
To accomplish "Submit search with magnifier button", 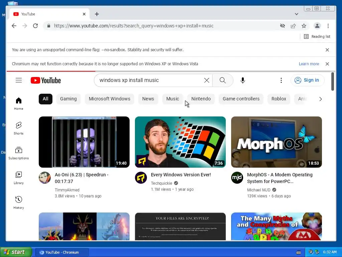I will [223, 80].
